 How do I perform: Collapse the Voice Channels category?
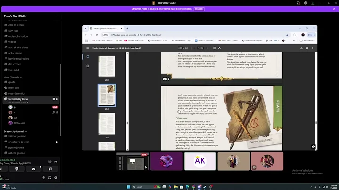(13, 77)
